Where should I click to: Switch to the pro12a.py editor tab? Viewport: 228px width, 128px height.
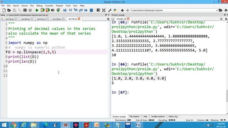click(10, 19)
